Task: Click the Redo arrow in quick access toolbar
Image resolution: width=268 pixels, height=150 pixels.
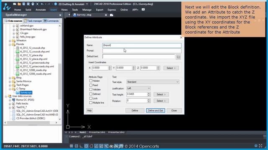Action: tap(49, 4)
